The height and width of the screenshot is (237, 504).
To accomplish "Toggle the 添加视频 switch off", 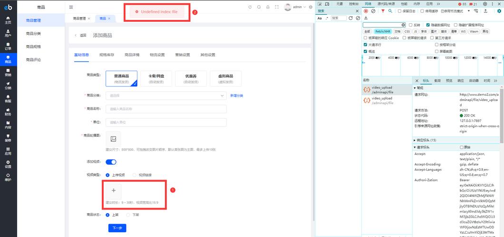I will (111, 162).
